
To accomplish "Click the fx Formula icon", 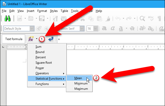I will coord(31,39).
